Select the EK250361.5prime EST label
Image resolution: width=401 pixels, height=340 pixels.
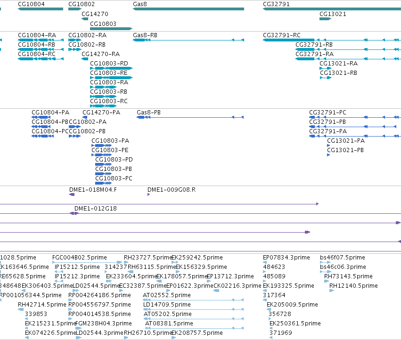coord(295,324)
